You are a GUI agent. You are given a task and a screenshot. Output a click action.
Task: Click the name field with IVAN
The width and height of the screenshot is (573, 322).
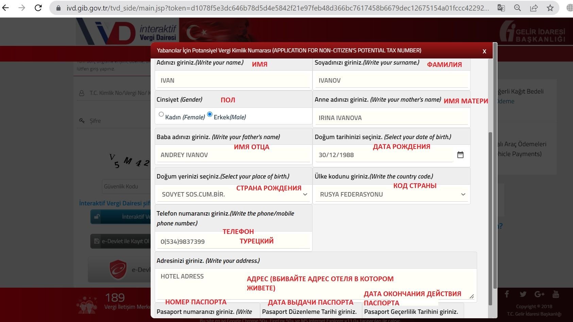click(233, 81)
